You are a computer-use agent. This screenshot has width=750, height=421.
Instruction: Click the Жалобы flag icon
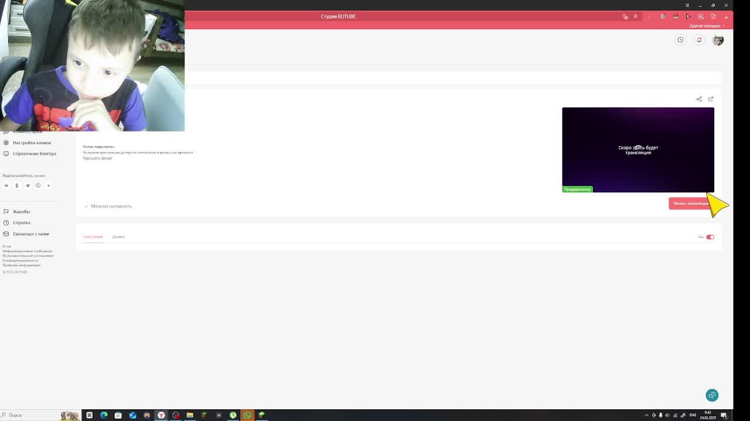[x=6, y=212]
